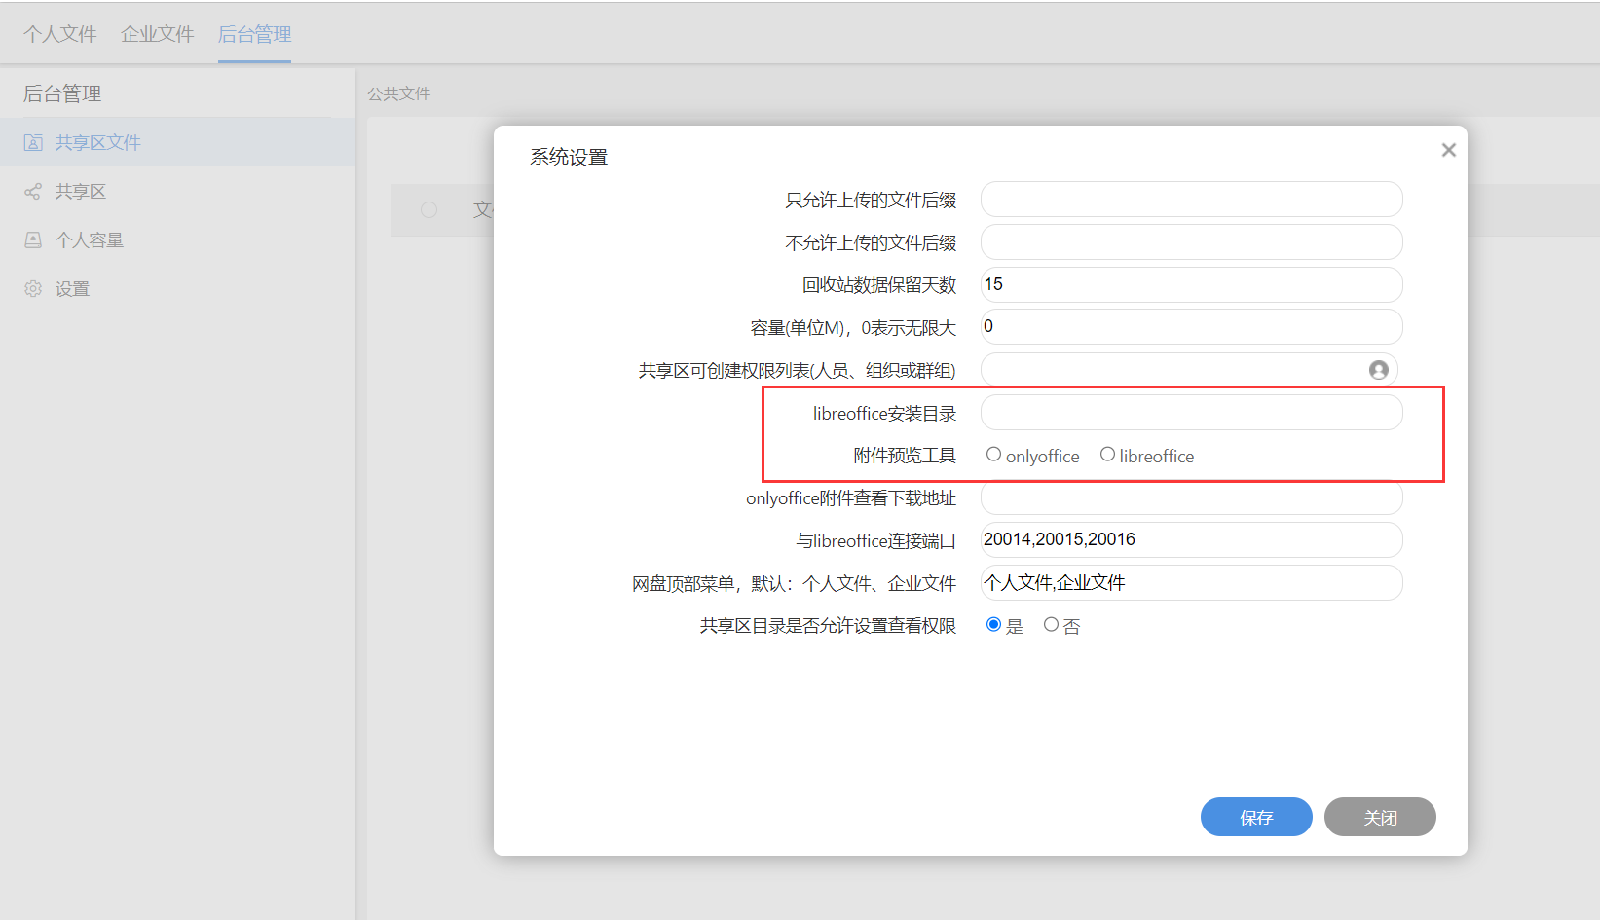Choose 是 for shared directory view permission
The height and width of the screenshot is (920, 1600).
coord(993,625)
